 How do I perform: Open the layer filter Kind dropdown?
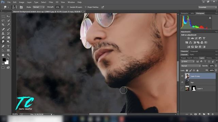[188, 61]
